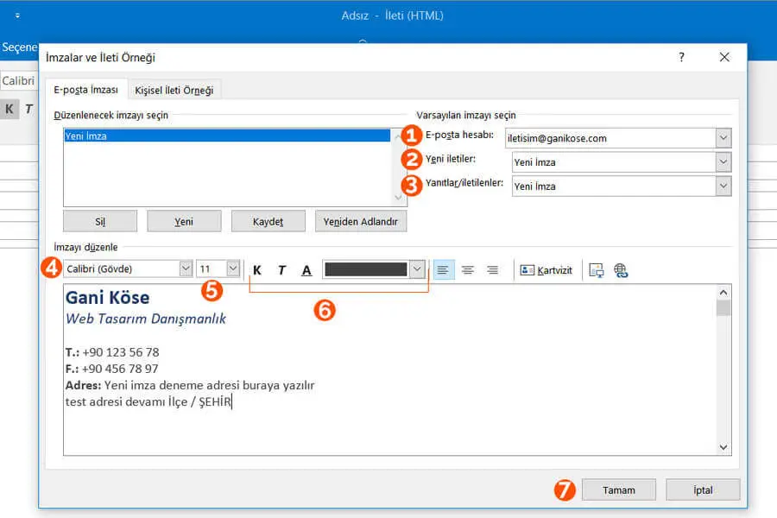
Task: Pick the dark font color swatch
Action: click(x=366, y=269)
